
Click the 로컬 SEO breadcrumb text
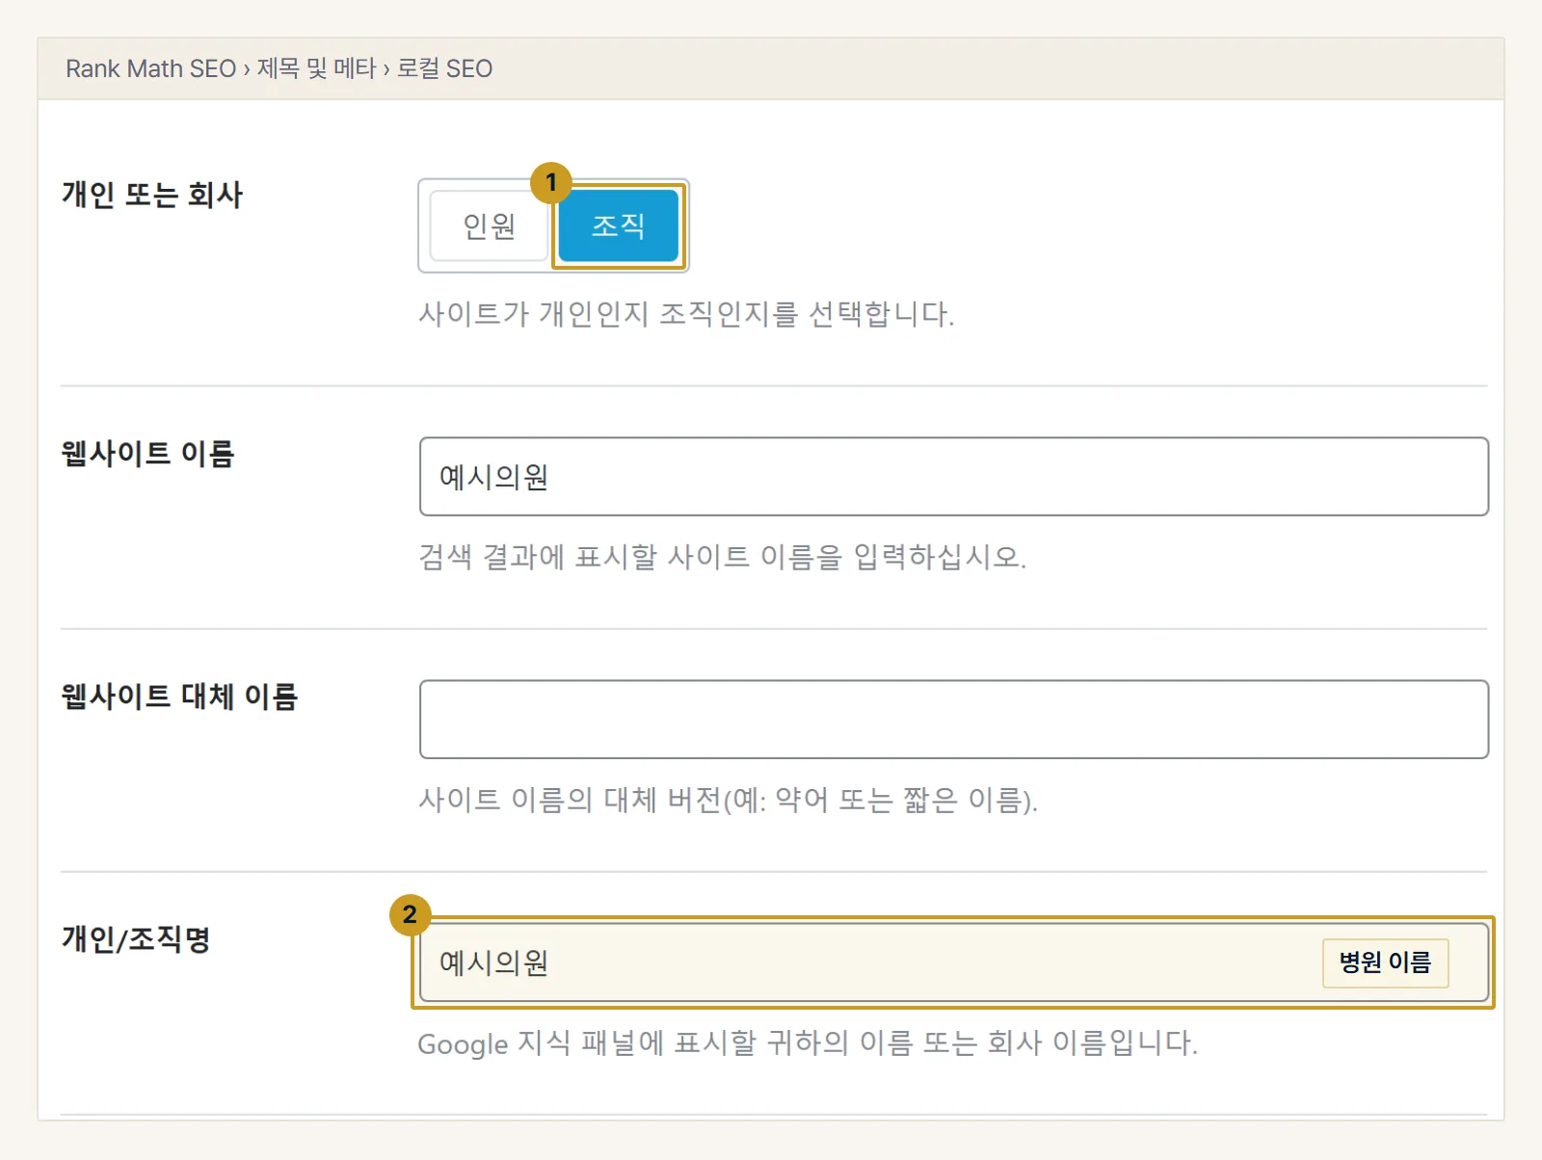pyautogui.click(x=444, y=68)
